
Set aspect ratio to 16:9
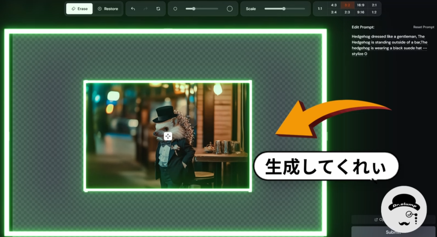[x=361, y=5]
